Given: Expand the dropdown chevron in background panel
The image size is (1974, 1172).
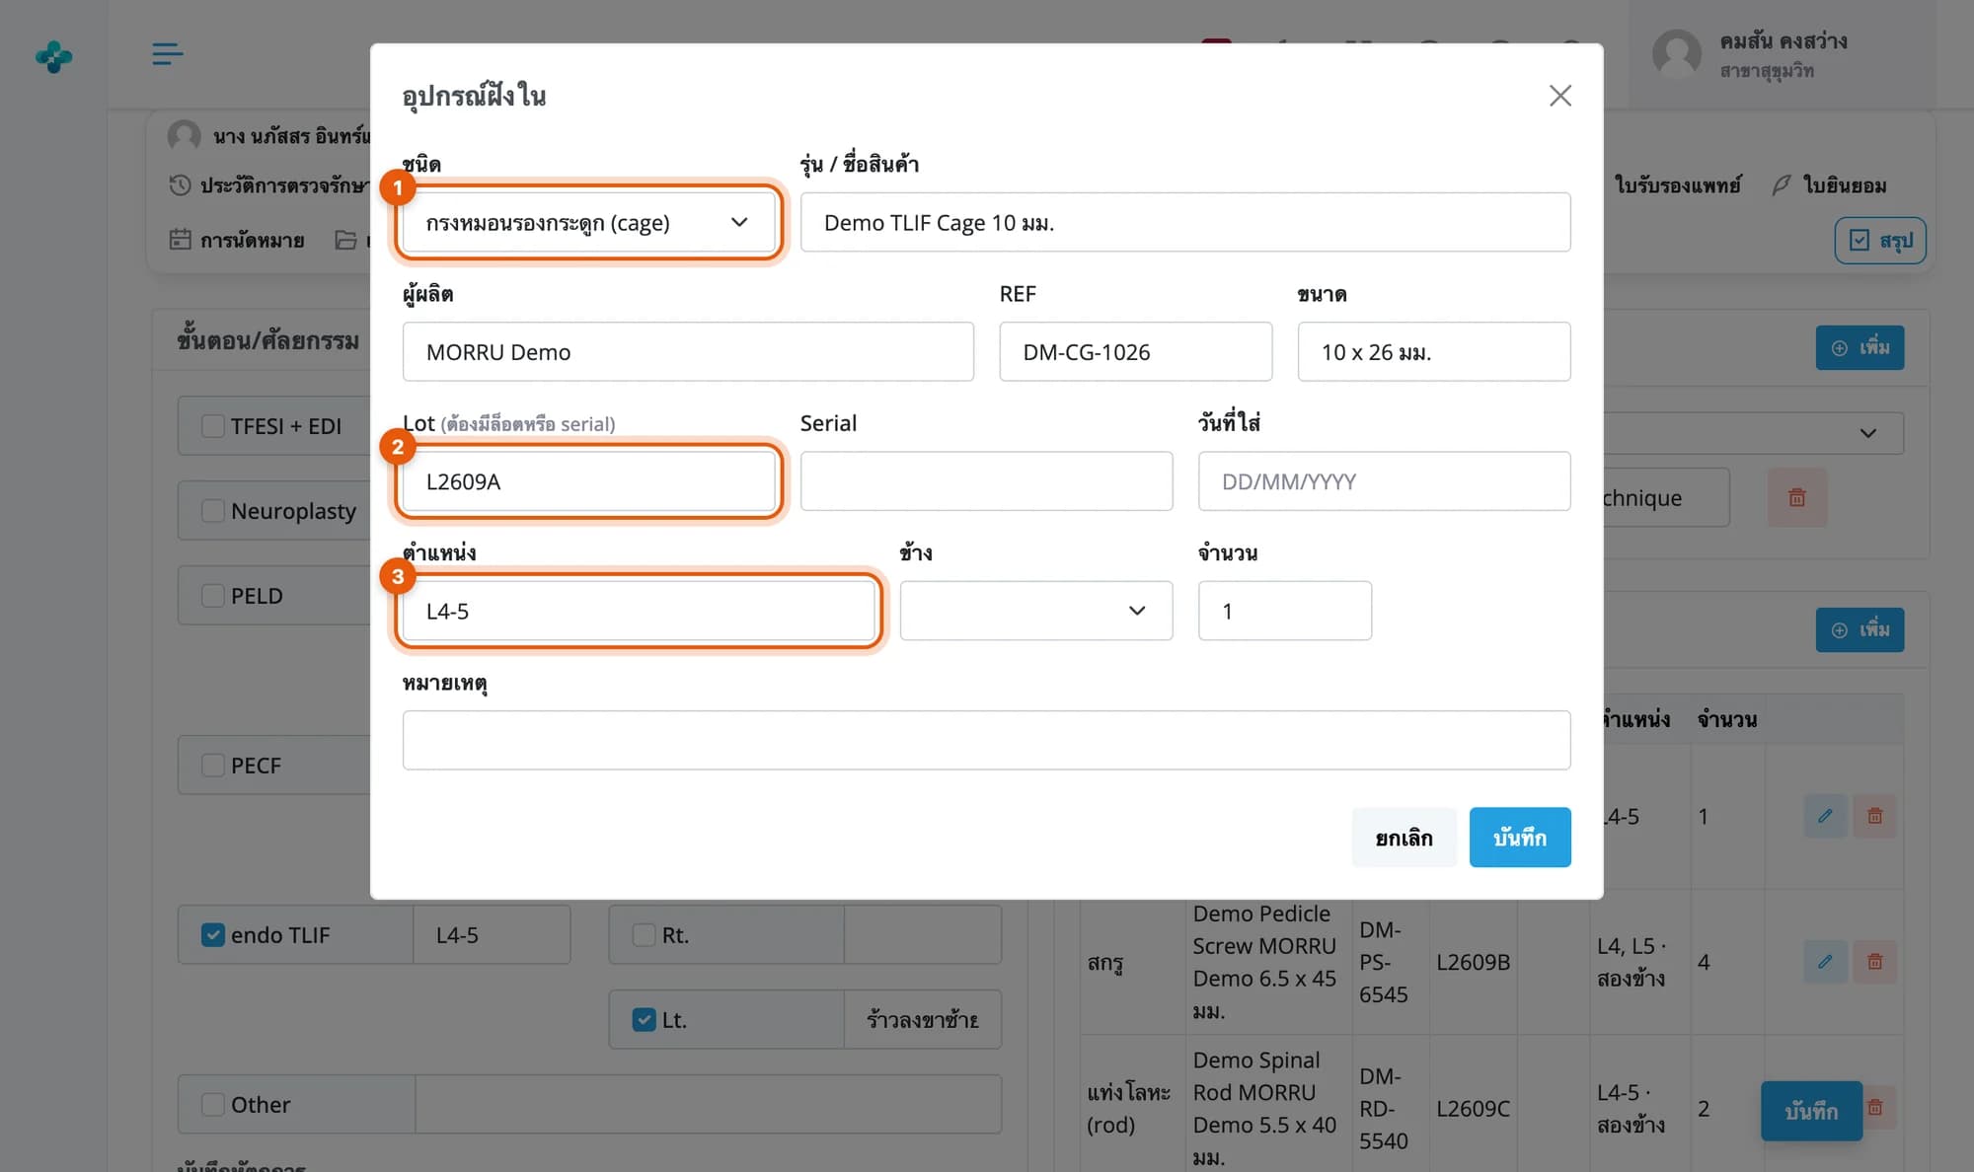Looking at the screenshot, I should pyautogui.click(x=1867, y=433).
